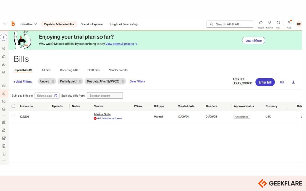Select the Unpaid bills (1) tab
Screen dimensions: 306x191
click(23, 70)
